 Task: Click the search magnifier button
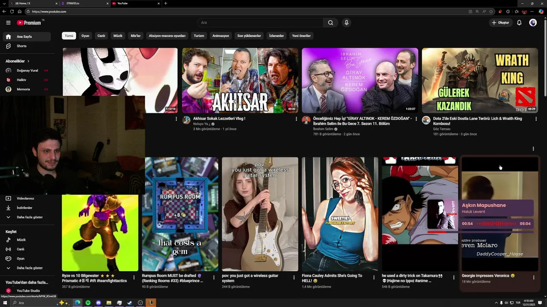point(330,23)
